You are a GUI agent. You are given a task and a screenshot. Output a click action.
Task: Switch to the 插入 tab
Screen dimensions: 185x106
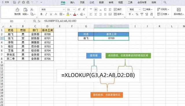click(x=73, y=2)
